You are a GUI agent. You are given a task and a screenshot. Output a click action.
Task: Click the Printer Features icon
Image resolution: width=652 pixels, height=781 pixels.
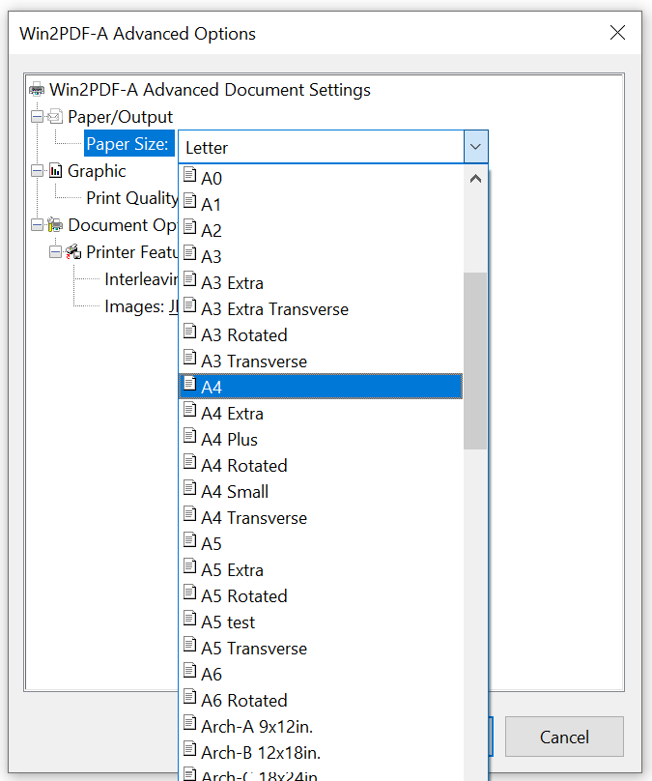tap(73, 252)
